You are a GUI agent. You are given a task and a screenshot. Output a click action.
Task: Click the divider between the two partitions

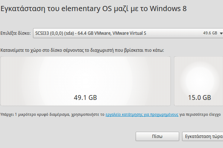172,81
